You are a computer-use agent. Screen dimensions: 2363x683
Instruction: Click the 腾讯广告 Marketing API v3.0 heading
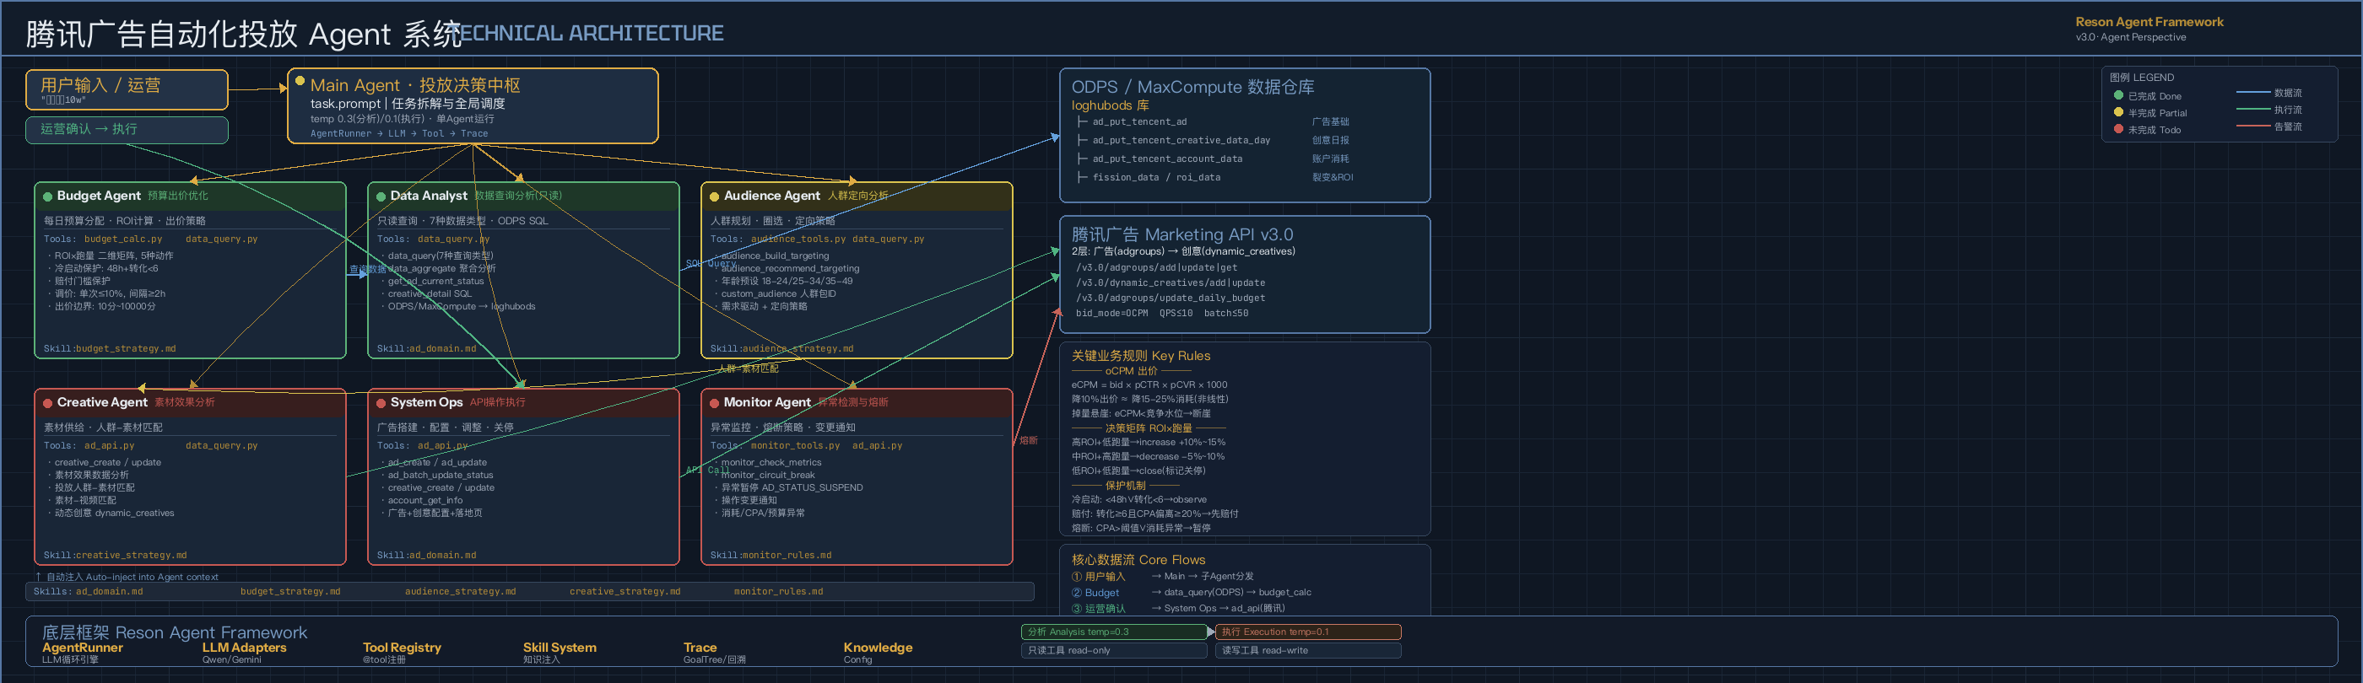pos(1182,234)
